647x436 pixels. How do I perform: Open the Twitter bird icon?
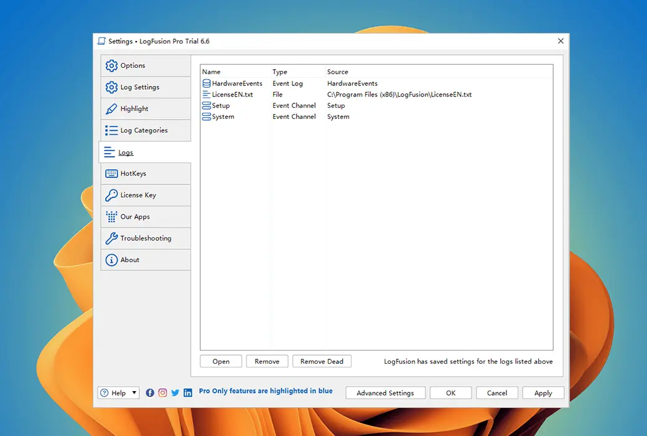(x=175, y=392)
